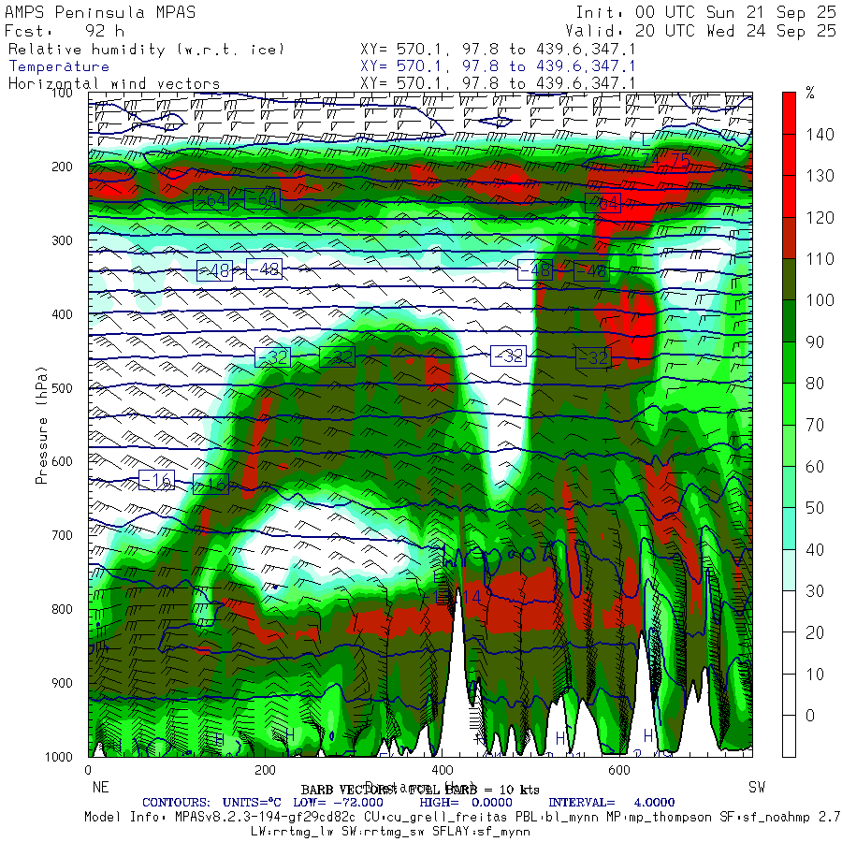
Task: Click the INTERVAL= 4.0000 contour text
Action: click(x=611, y=803)
